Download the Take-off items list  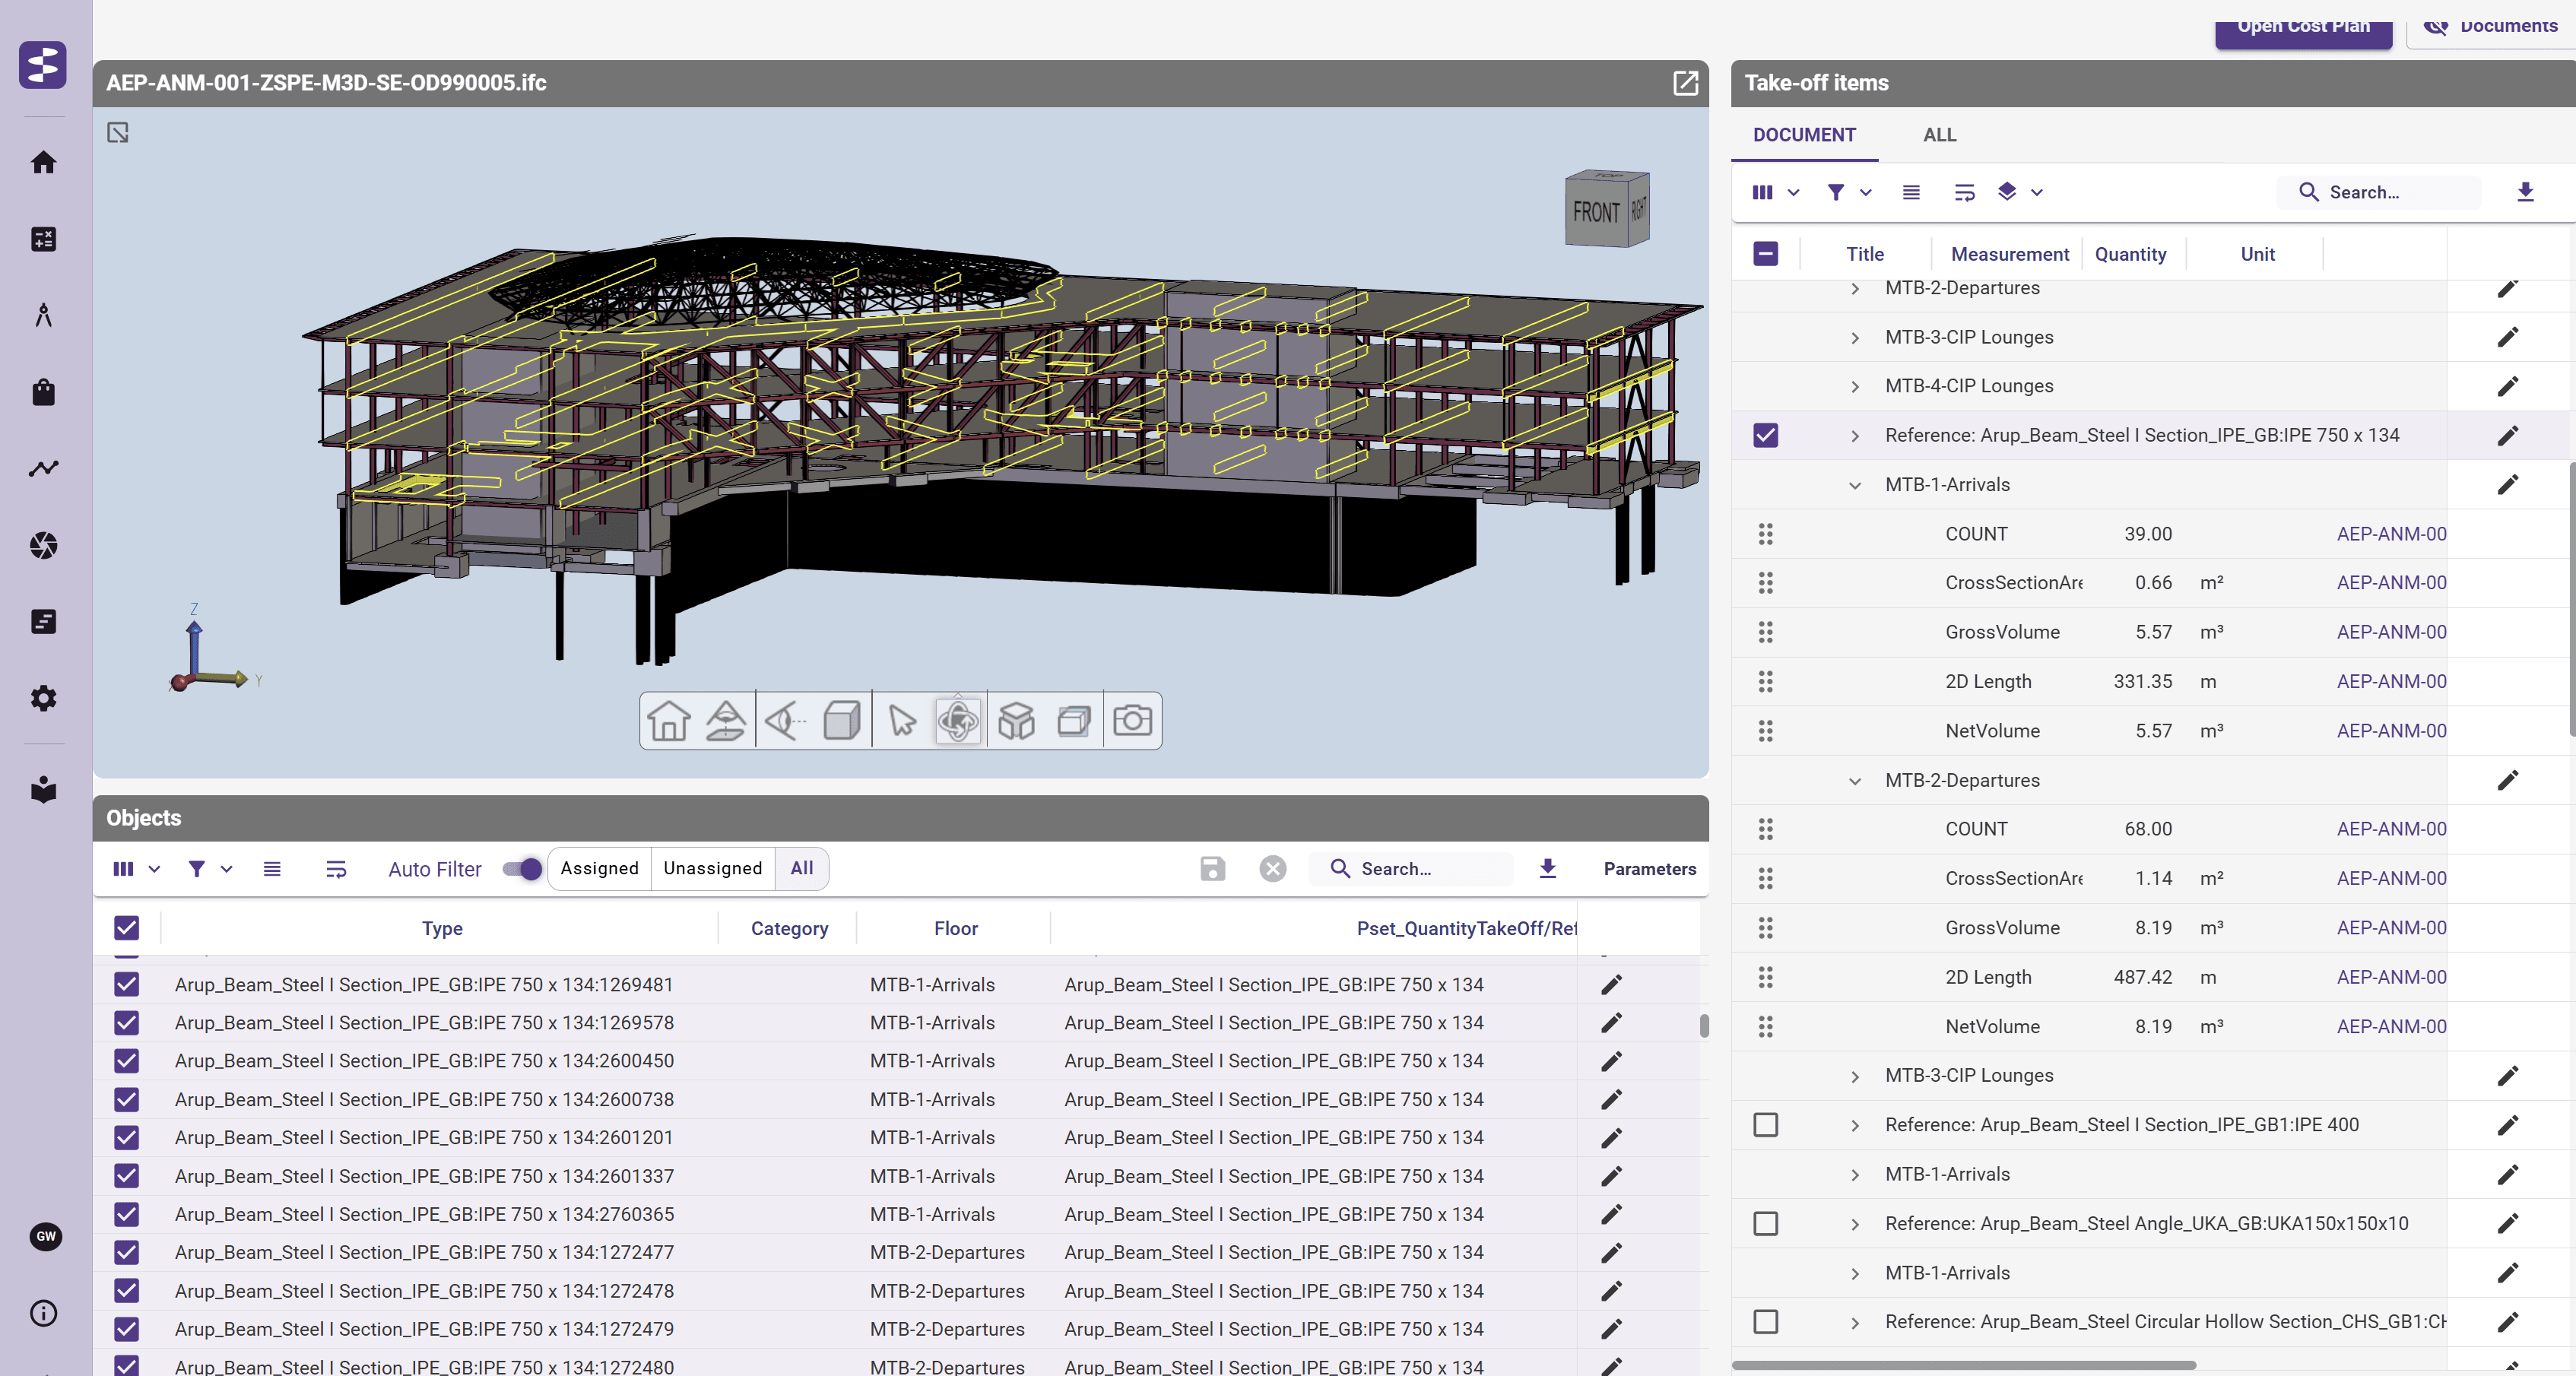[2525, 192]
